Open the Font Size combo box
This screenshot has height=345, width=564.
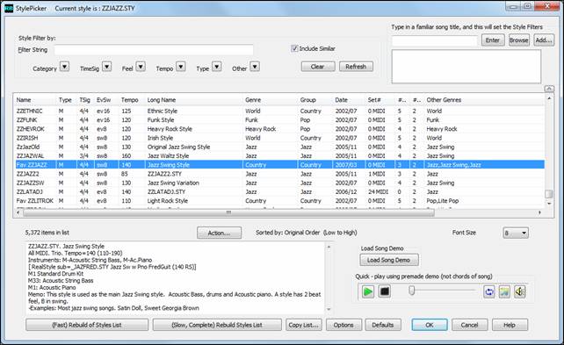516,233
